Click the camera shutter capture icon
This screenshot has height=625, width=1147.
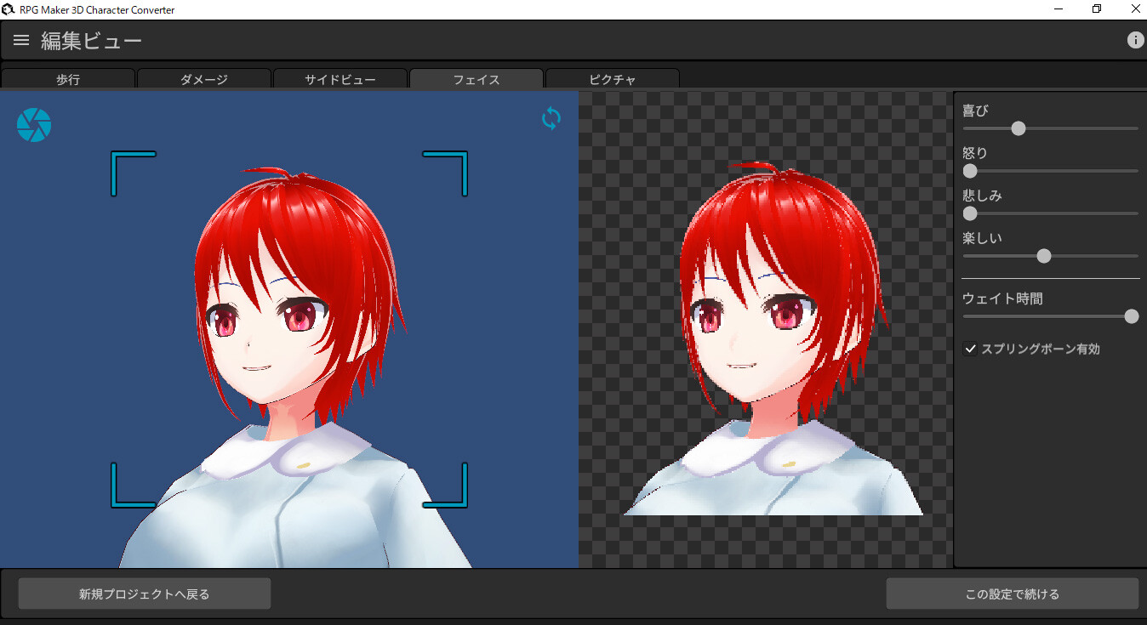click(x=33, y=124)
